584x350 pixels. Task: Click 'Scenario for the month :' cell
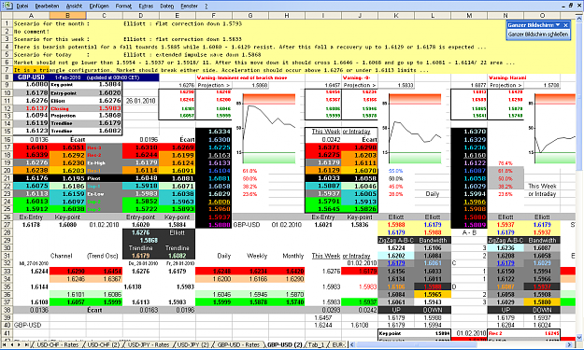point(51,23)
